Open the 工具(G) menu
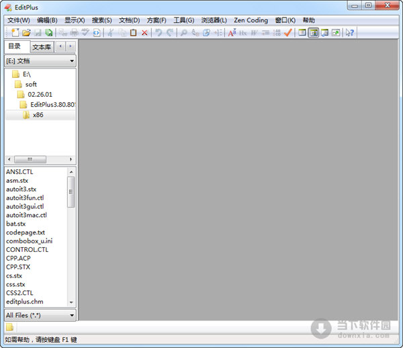This screenshot has width=403, height=348. click(184, 20)
